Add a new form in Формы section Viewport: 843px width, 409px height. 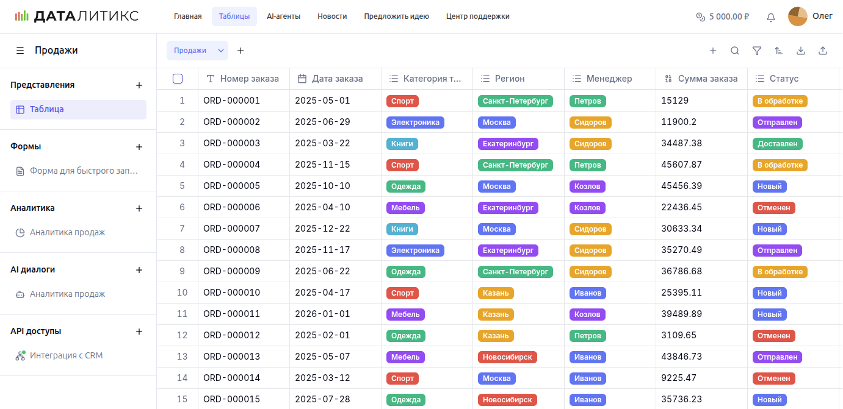tap(139, 147)
